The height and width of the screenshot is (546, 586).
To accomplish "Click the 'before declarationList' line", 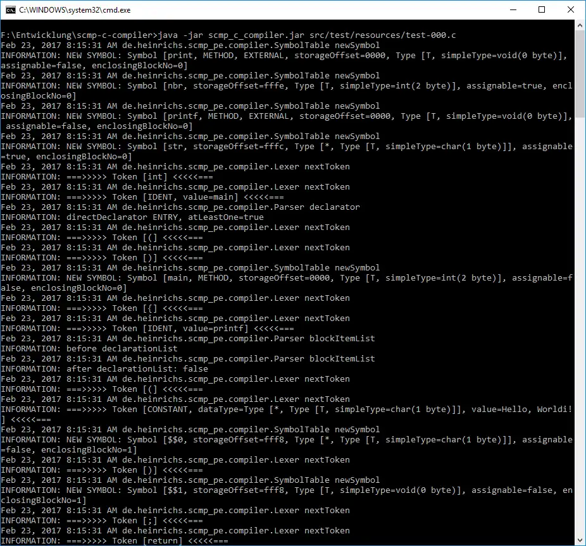I will pyautogui.click(x=89, y=348).
